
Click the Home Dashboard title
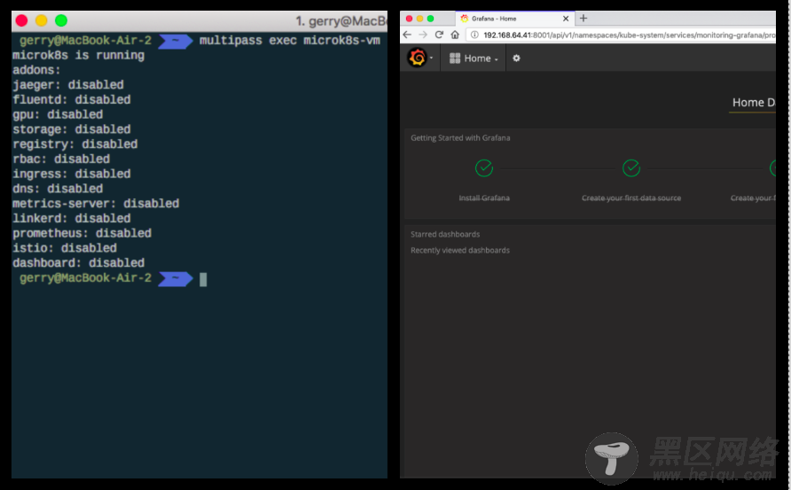(x=754, y=103)
